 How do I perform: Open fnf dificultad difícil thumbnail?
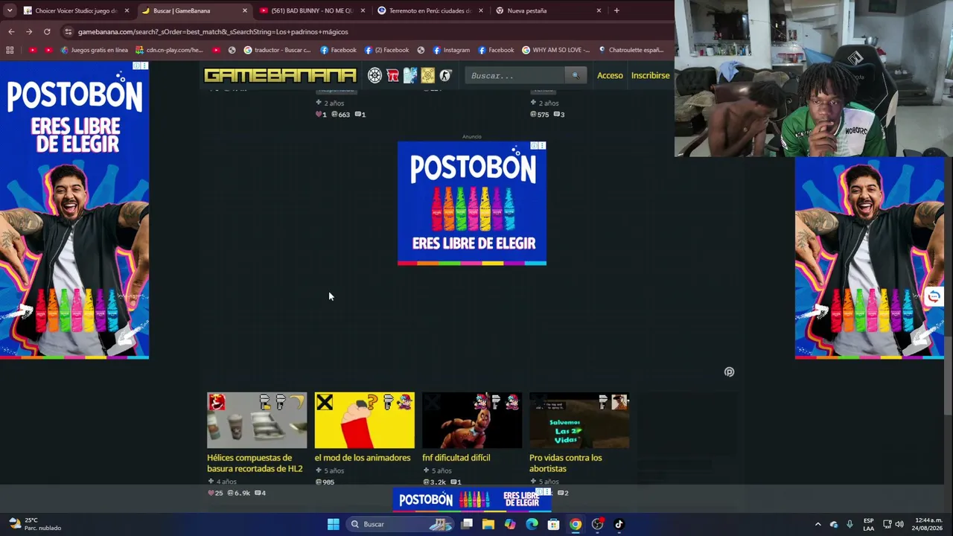coord(472,421)
